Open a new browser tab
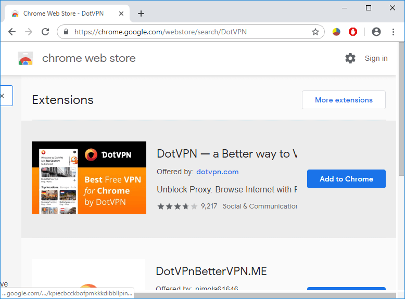Image resolution: width=405 pixels, height=299 pixels. pos(141,14)
